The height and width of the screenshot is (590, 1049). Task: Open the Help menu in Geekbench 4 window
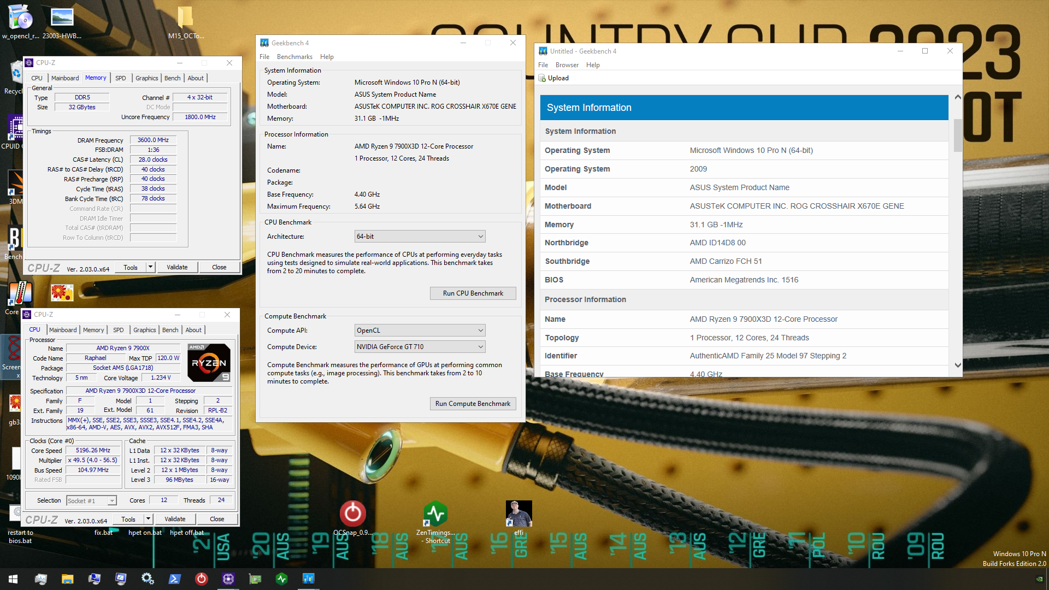click(327, 57)
